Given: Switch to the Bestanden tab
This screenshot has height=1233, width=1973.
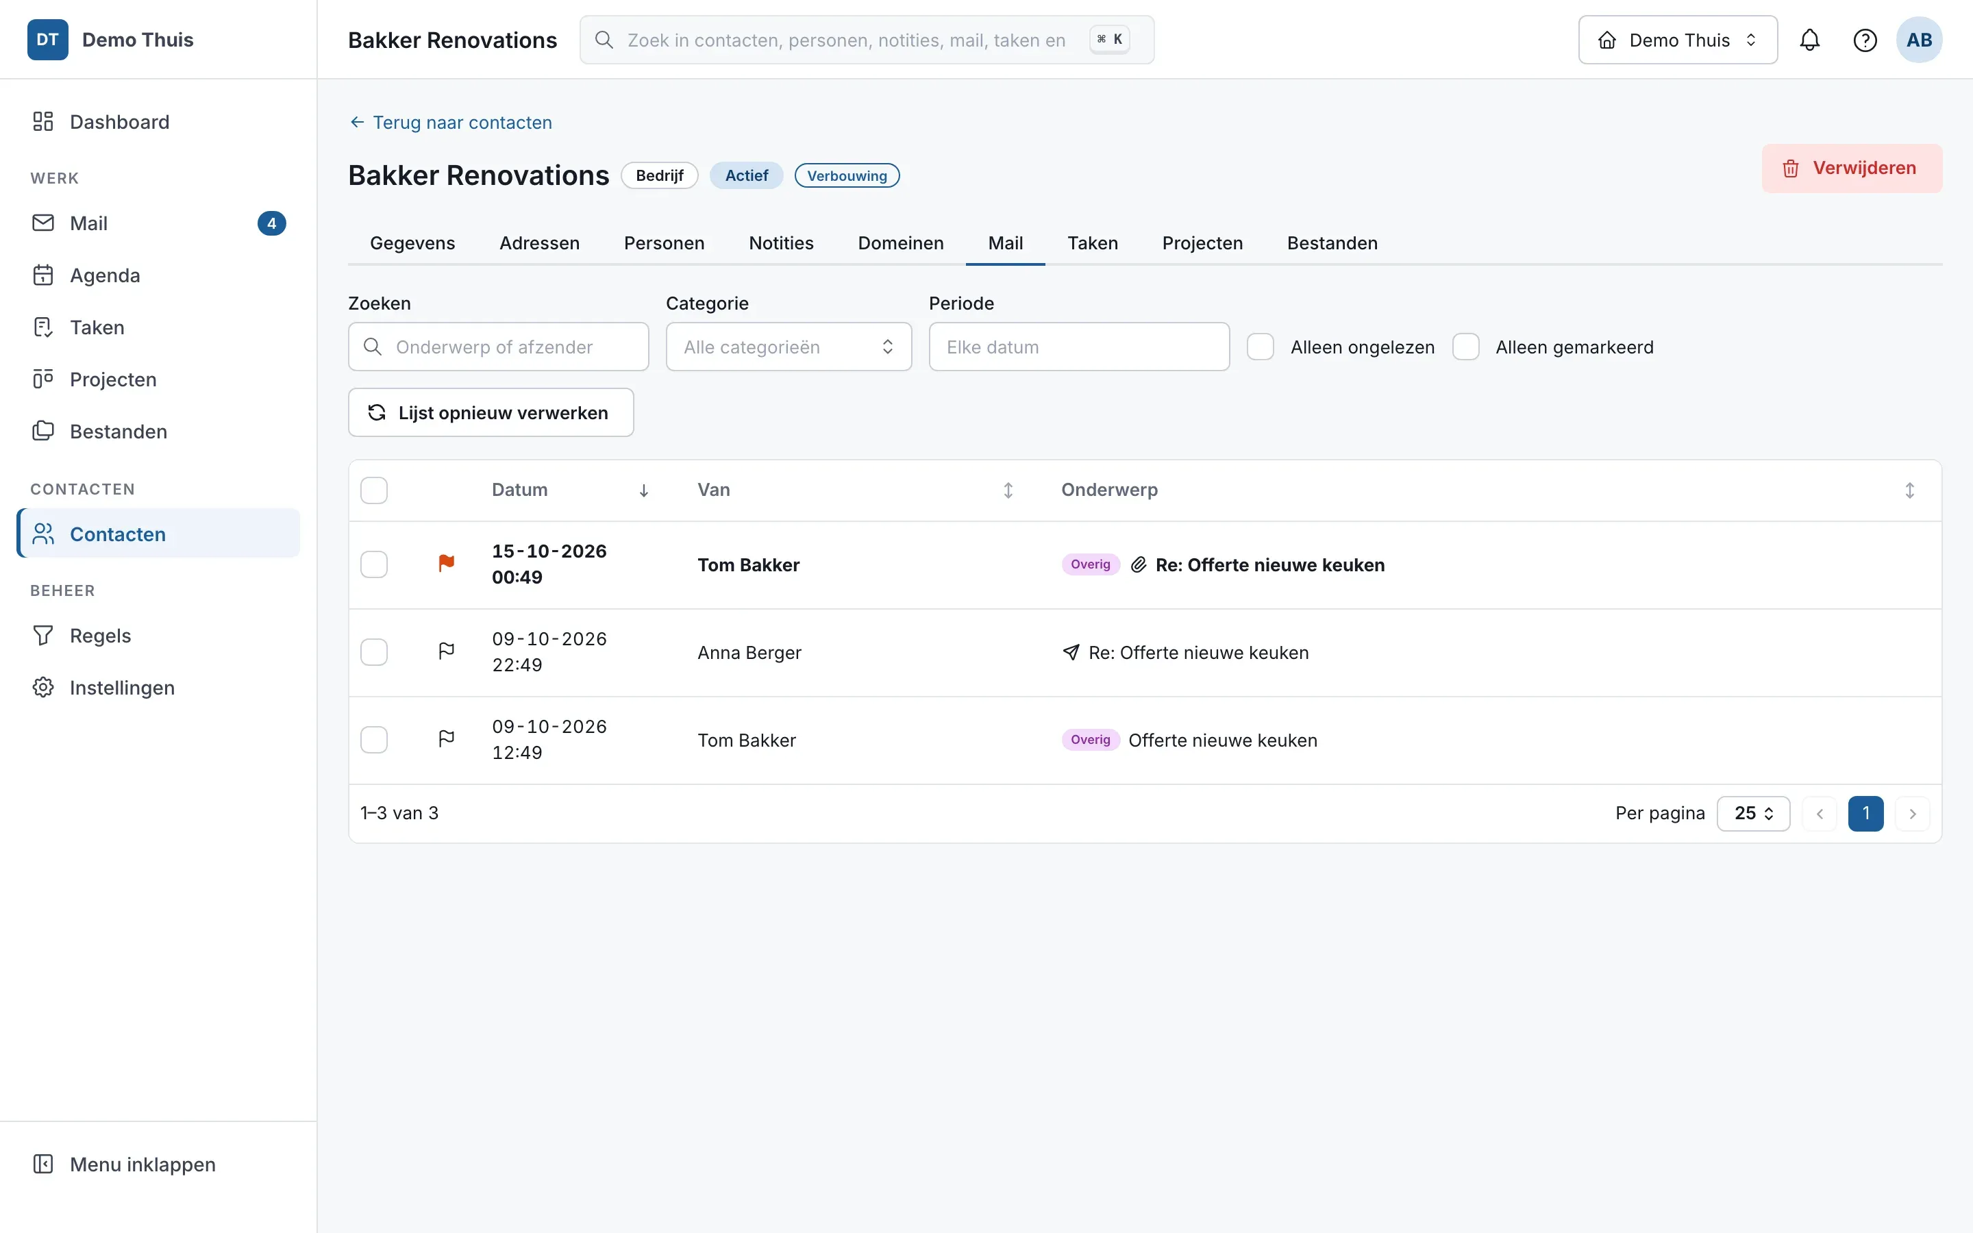Looking at the screenshot, I should 1332,243.
